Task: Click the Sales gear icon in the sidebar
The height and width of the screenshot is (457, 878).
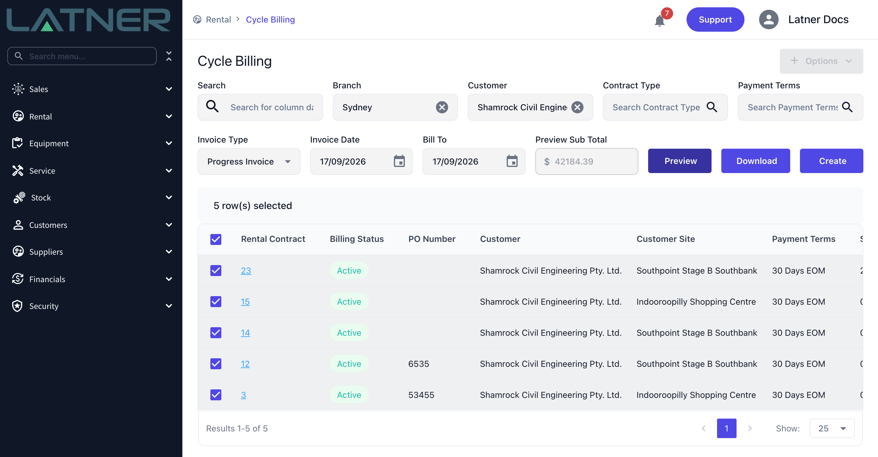Action: click(x=18, y=89)
